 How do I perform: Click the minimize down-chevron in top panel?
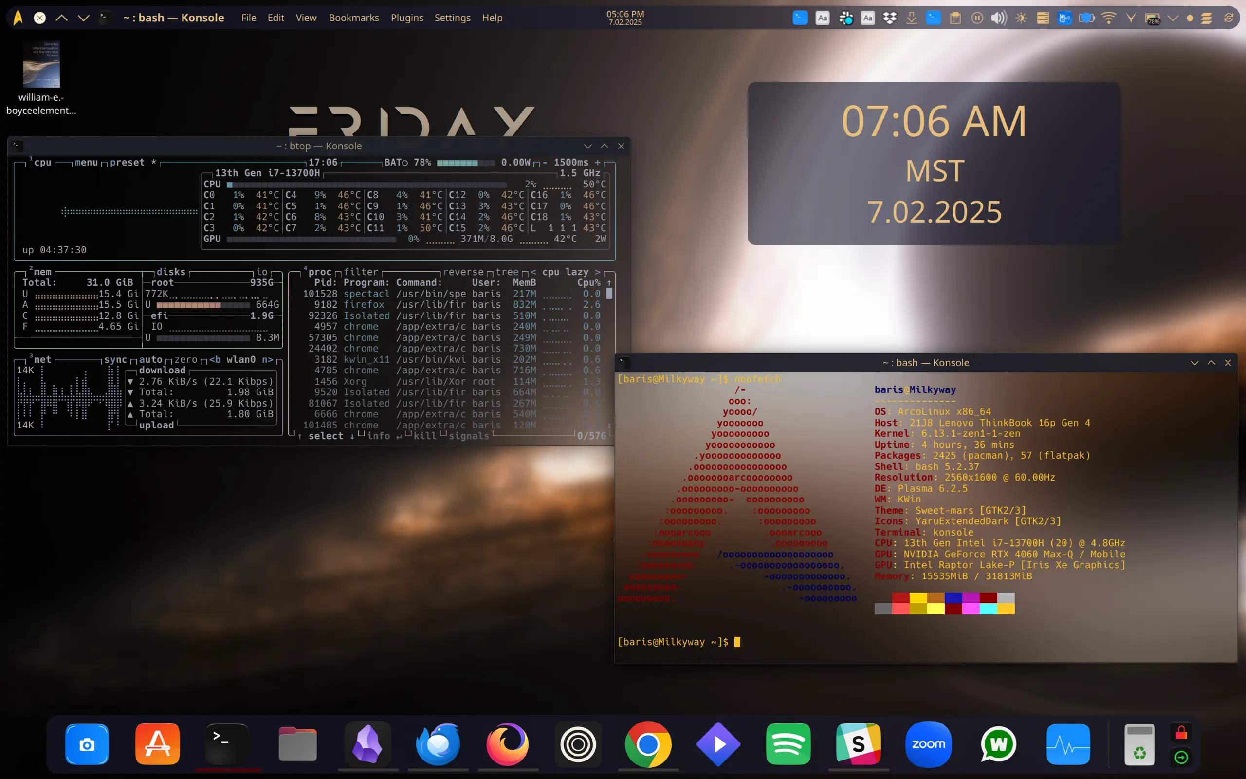[x=83, y=18]
